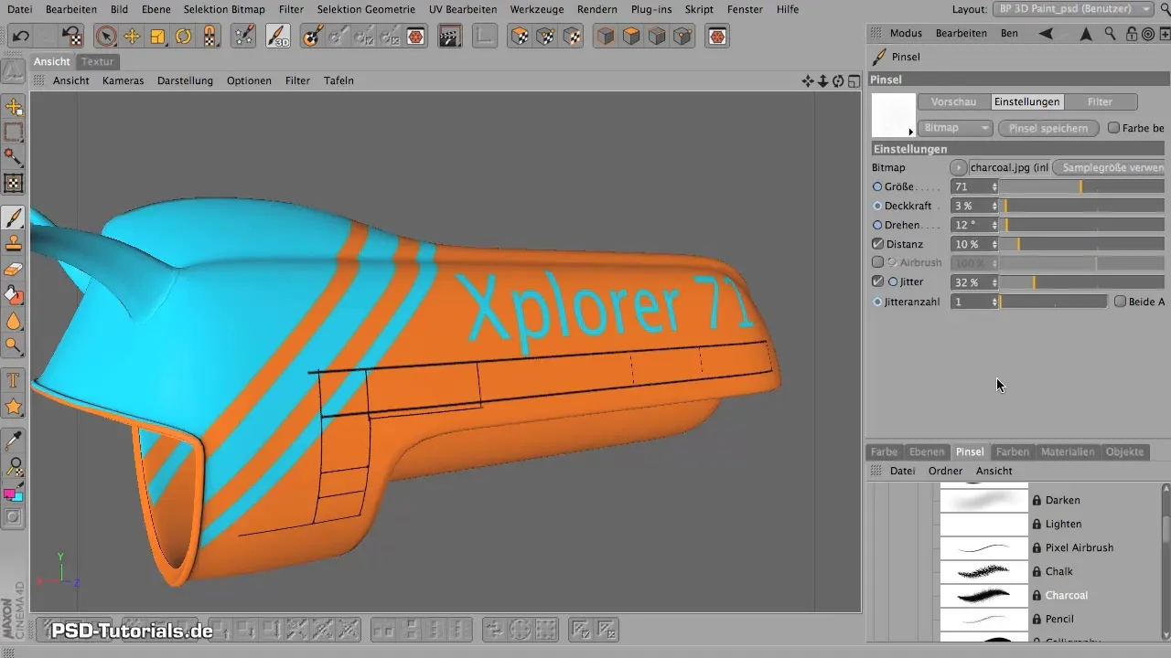This screenshot has width=1171, height=658.
Task: Select the Text tool
Action: pyautogui.click(x=14, y=380)
